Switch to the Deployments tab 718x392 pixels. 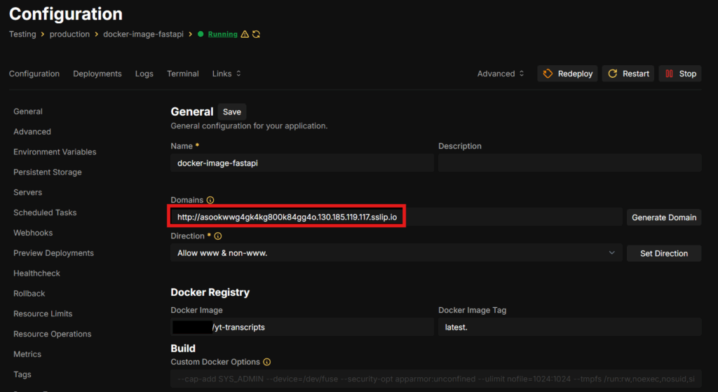click(97, 74)
